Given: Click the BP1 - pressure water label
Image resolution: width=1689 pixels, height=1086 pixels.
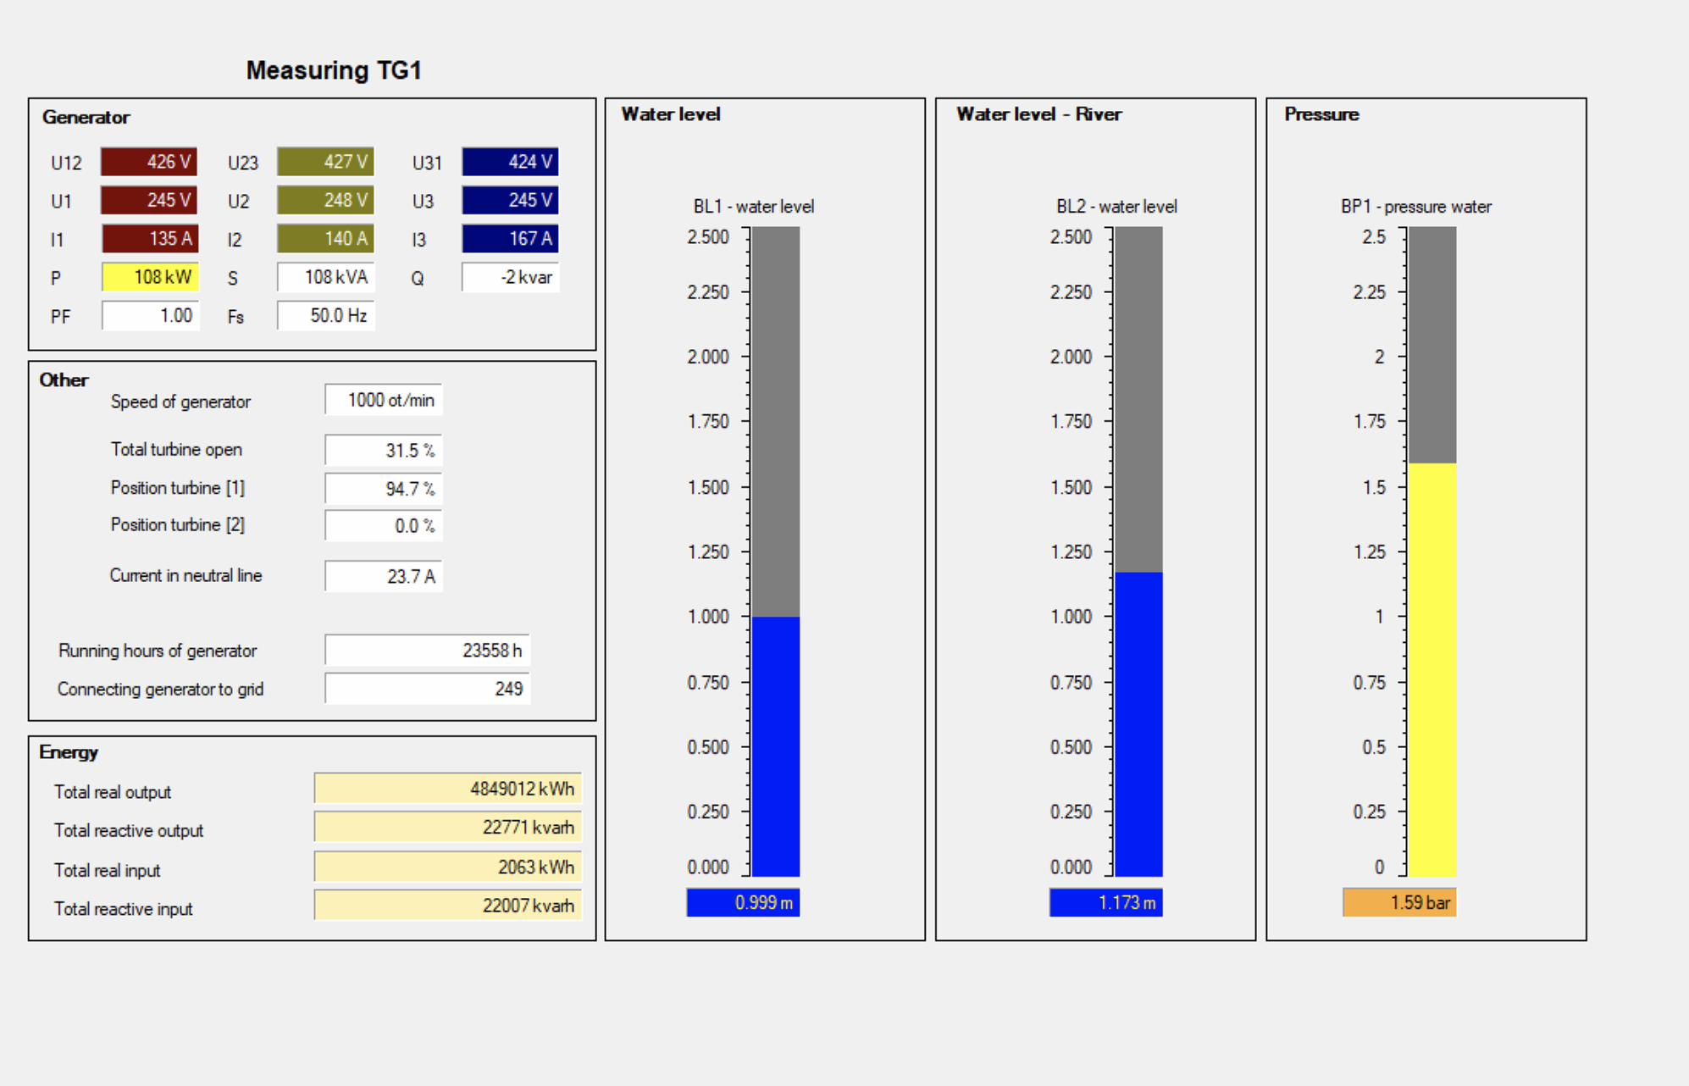Looking at the screenshot, I should click(1416, 207).
